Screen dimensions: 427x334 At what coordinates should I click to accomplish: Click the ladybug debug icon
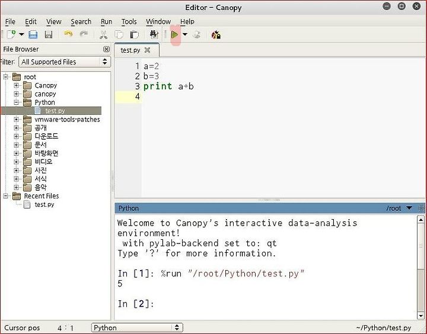[x=216, y=34]
